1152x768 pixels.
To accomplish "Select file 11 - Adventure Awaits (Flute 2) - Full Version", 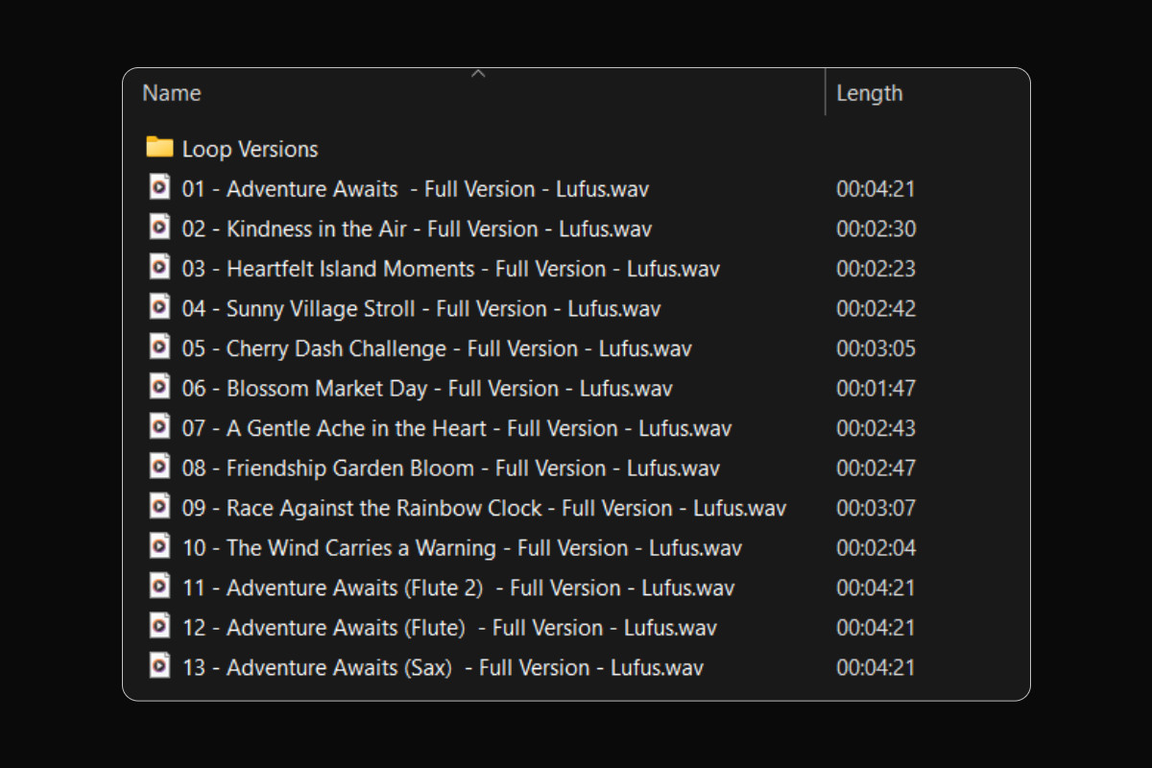I will 459,588.
